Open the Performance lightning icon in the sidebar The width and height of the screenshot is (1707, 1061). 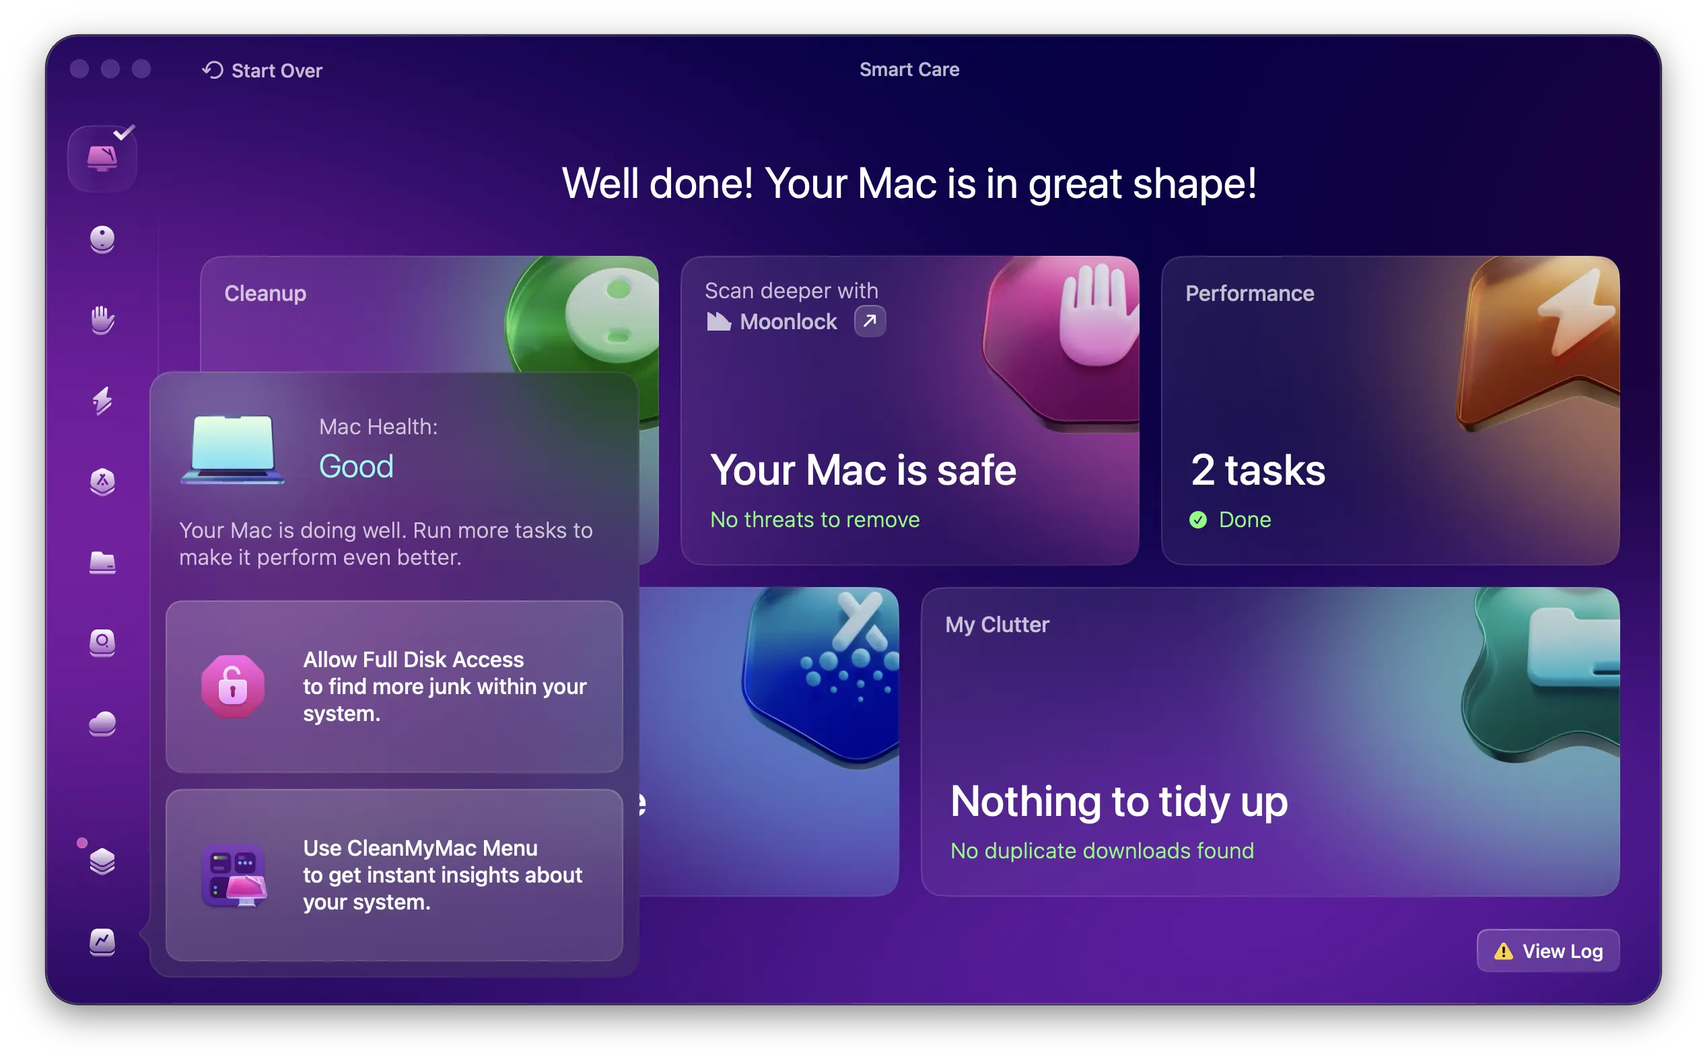[102, 401]
